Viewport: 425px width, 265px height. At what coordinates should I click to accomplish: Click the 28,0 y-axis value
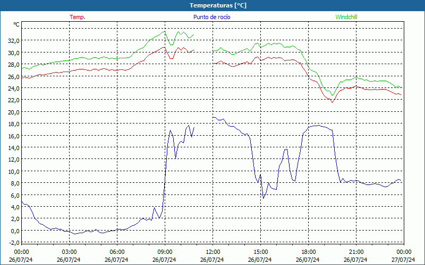coord(14,65)
